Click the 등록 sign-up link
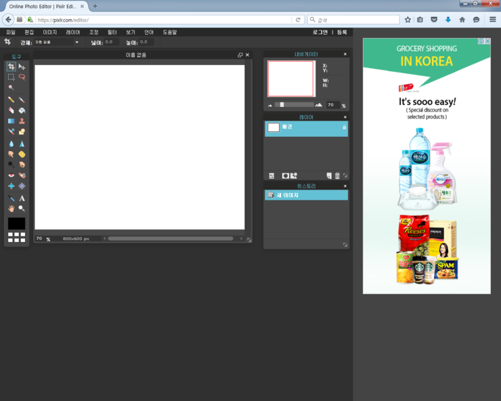Viewport: 501px width, 401px height. tap(342, 32)
